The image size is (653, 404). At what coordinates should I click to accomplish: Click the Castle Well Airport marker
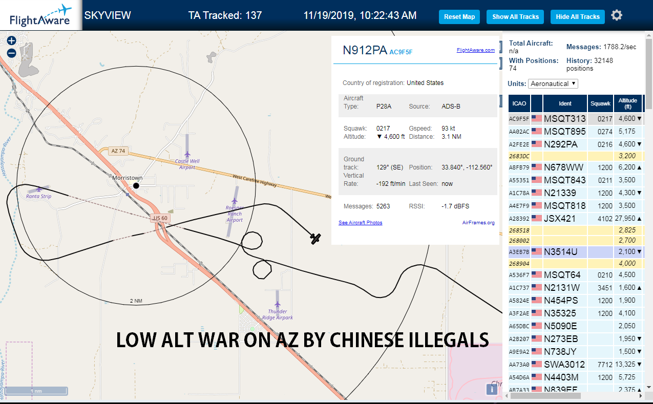[x=187, y=154]
